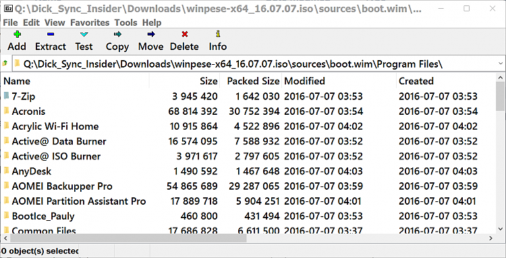
Task: Select the AOMEI Backupper Pro row name
Action: pos(62,186)
